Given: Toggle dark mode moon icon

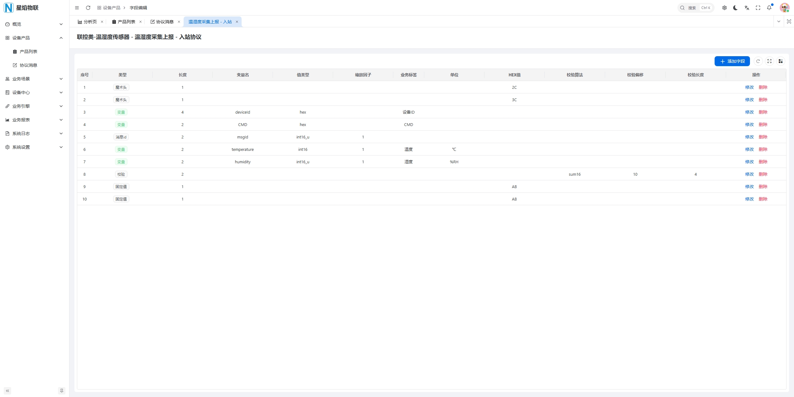Looking at the screenshot, I should point(735,8).
